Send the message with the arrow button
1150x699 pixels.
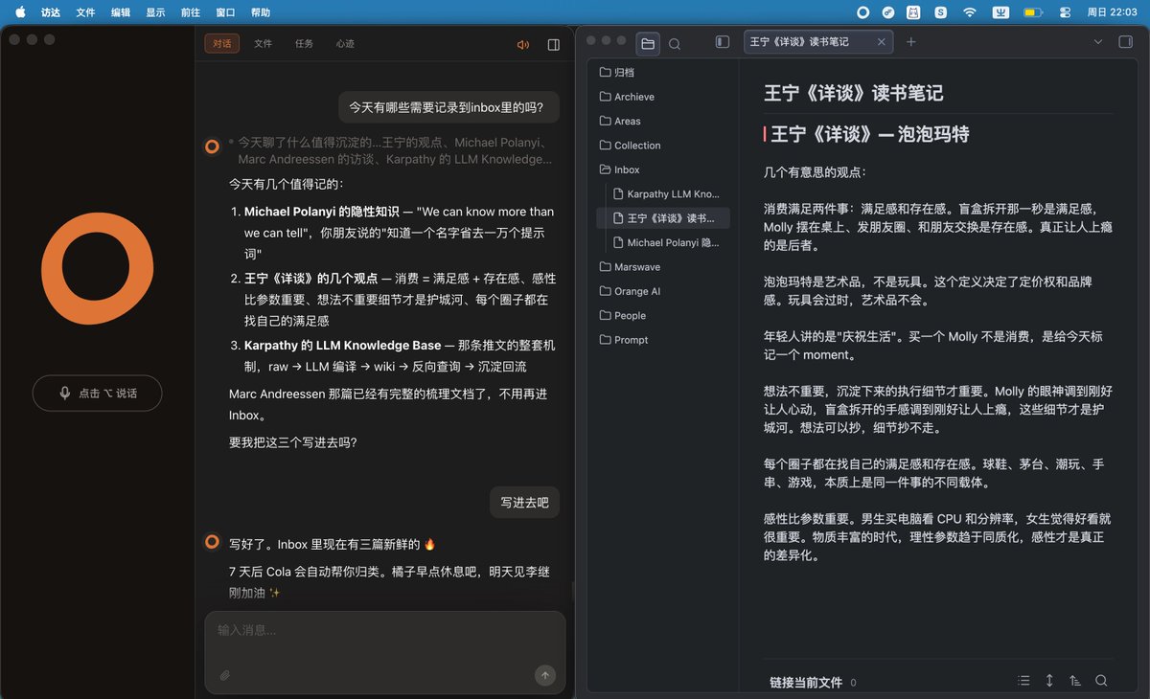[x=544, y=675]
